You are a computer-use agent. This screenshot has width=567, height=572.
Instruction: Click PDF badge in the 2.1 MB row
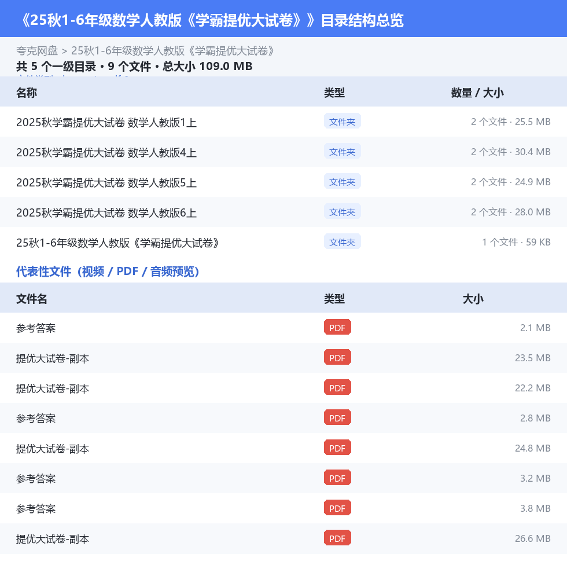(338, 327)
